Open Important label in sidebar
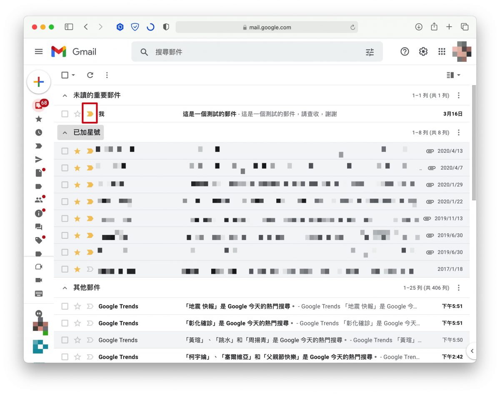The height and width of the screenshot is (394, 500). 39,146
